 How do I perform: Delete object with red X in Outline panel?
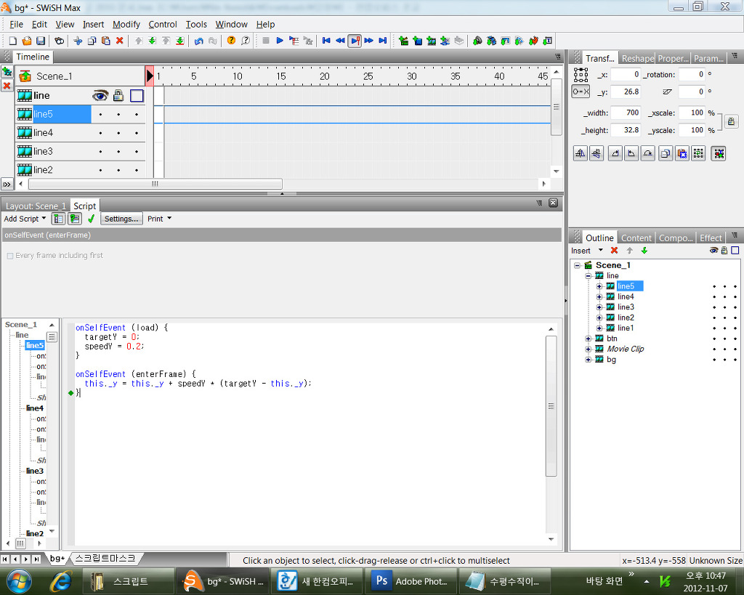615,251
